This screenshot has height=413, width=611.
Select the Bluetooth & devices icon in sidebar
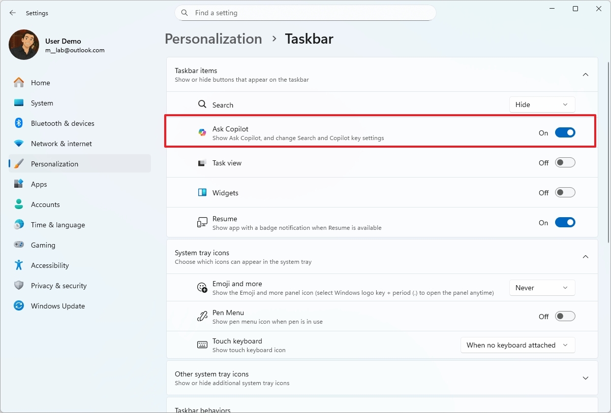19,123
